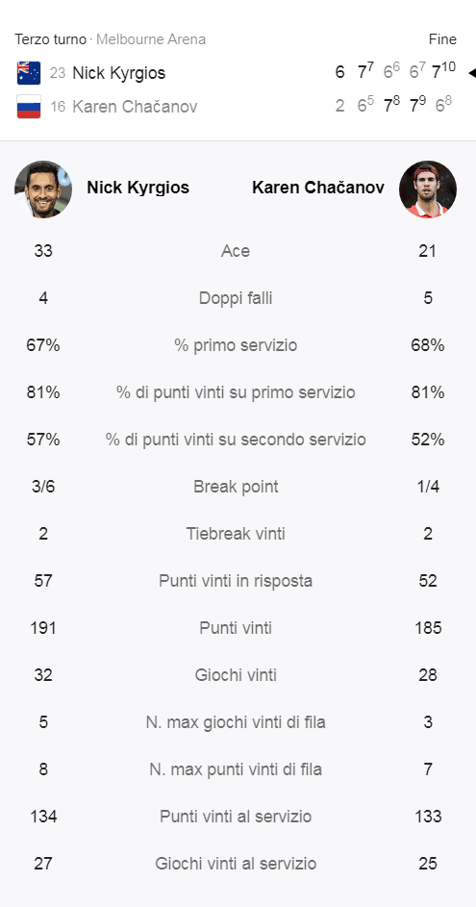476x907 pixels.
Task: Click the Punti vinti in risposta label
Action: point(236,581)
